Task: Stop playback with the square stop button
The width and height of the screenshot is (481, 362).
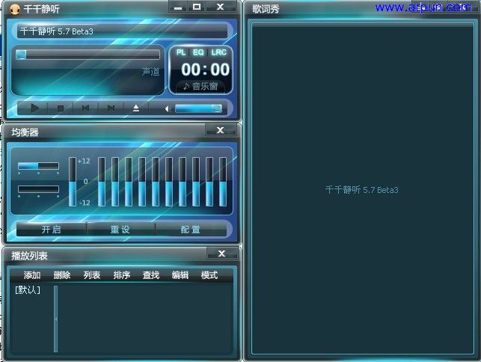Action: coord(61,108)
